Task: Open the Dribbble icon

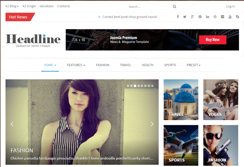Action: [215, 17]
